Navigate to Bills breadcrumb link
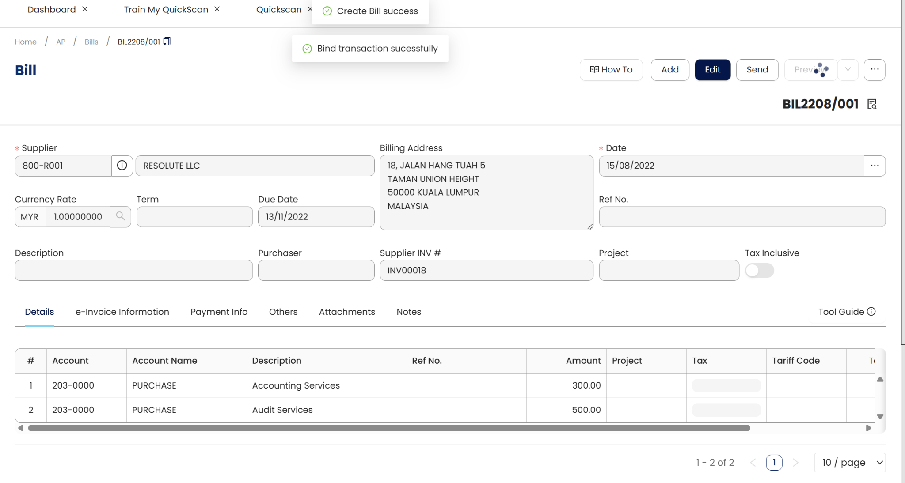The width and height of the screenshot is (905, 483). (x=91, y=42)
